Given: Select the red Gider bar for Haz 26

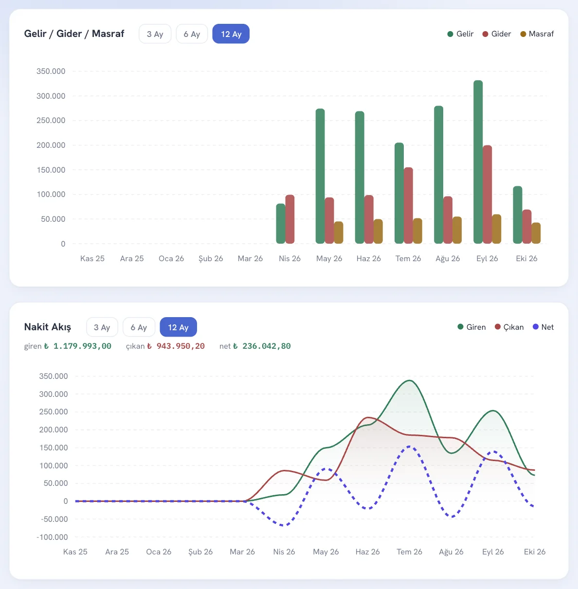Looking at the screenshot, I should (369, 219).
